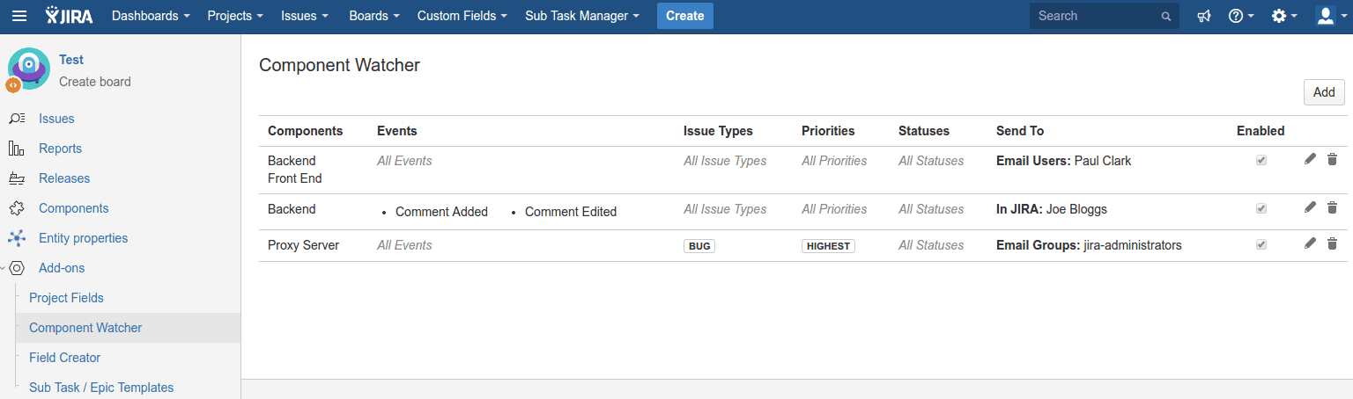Click into the Search field
Viewport: 1353px width, 399px height.
pos(1105,16)
